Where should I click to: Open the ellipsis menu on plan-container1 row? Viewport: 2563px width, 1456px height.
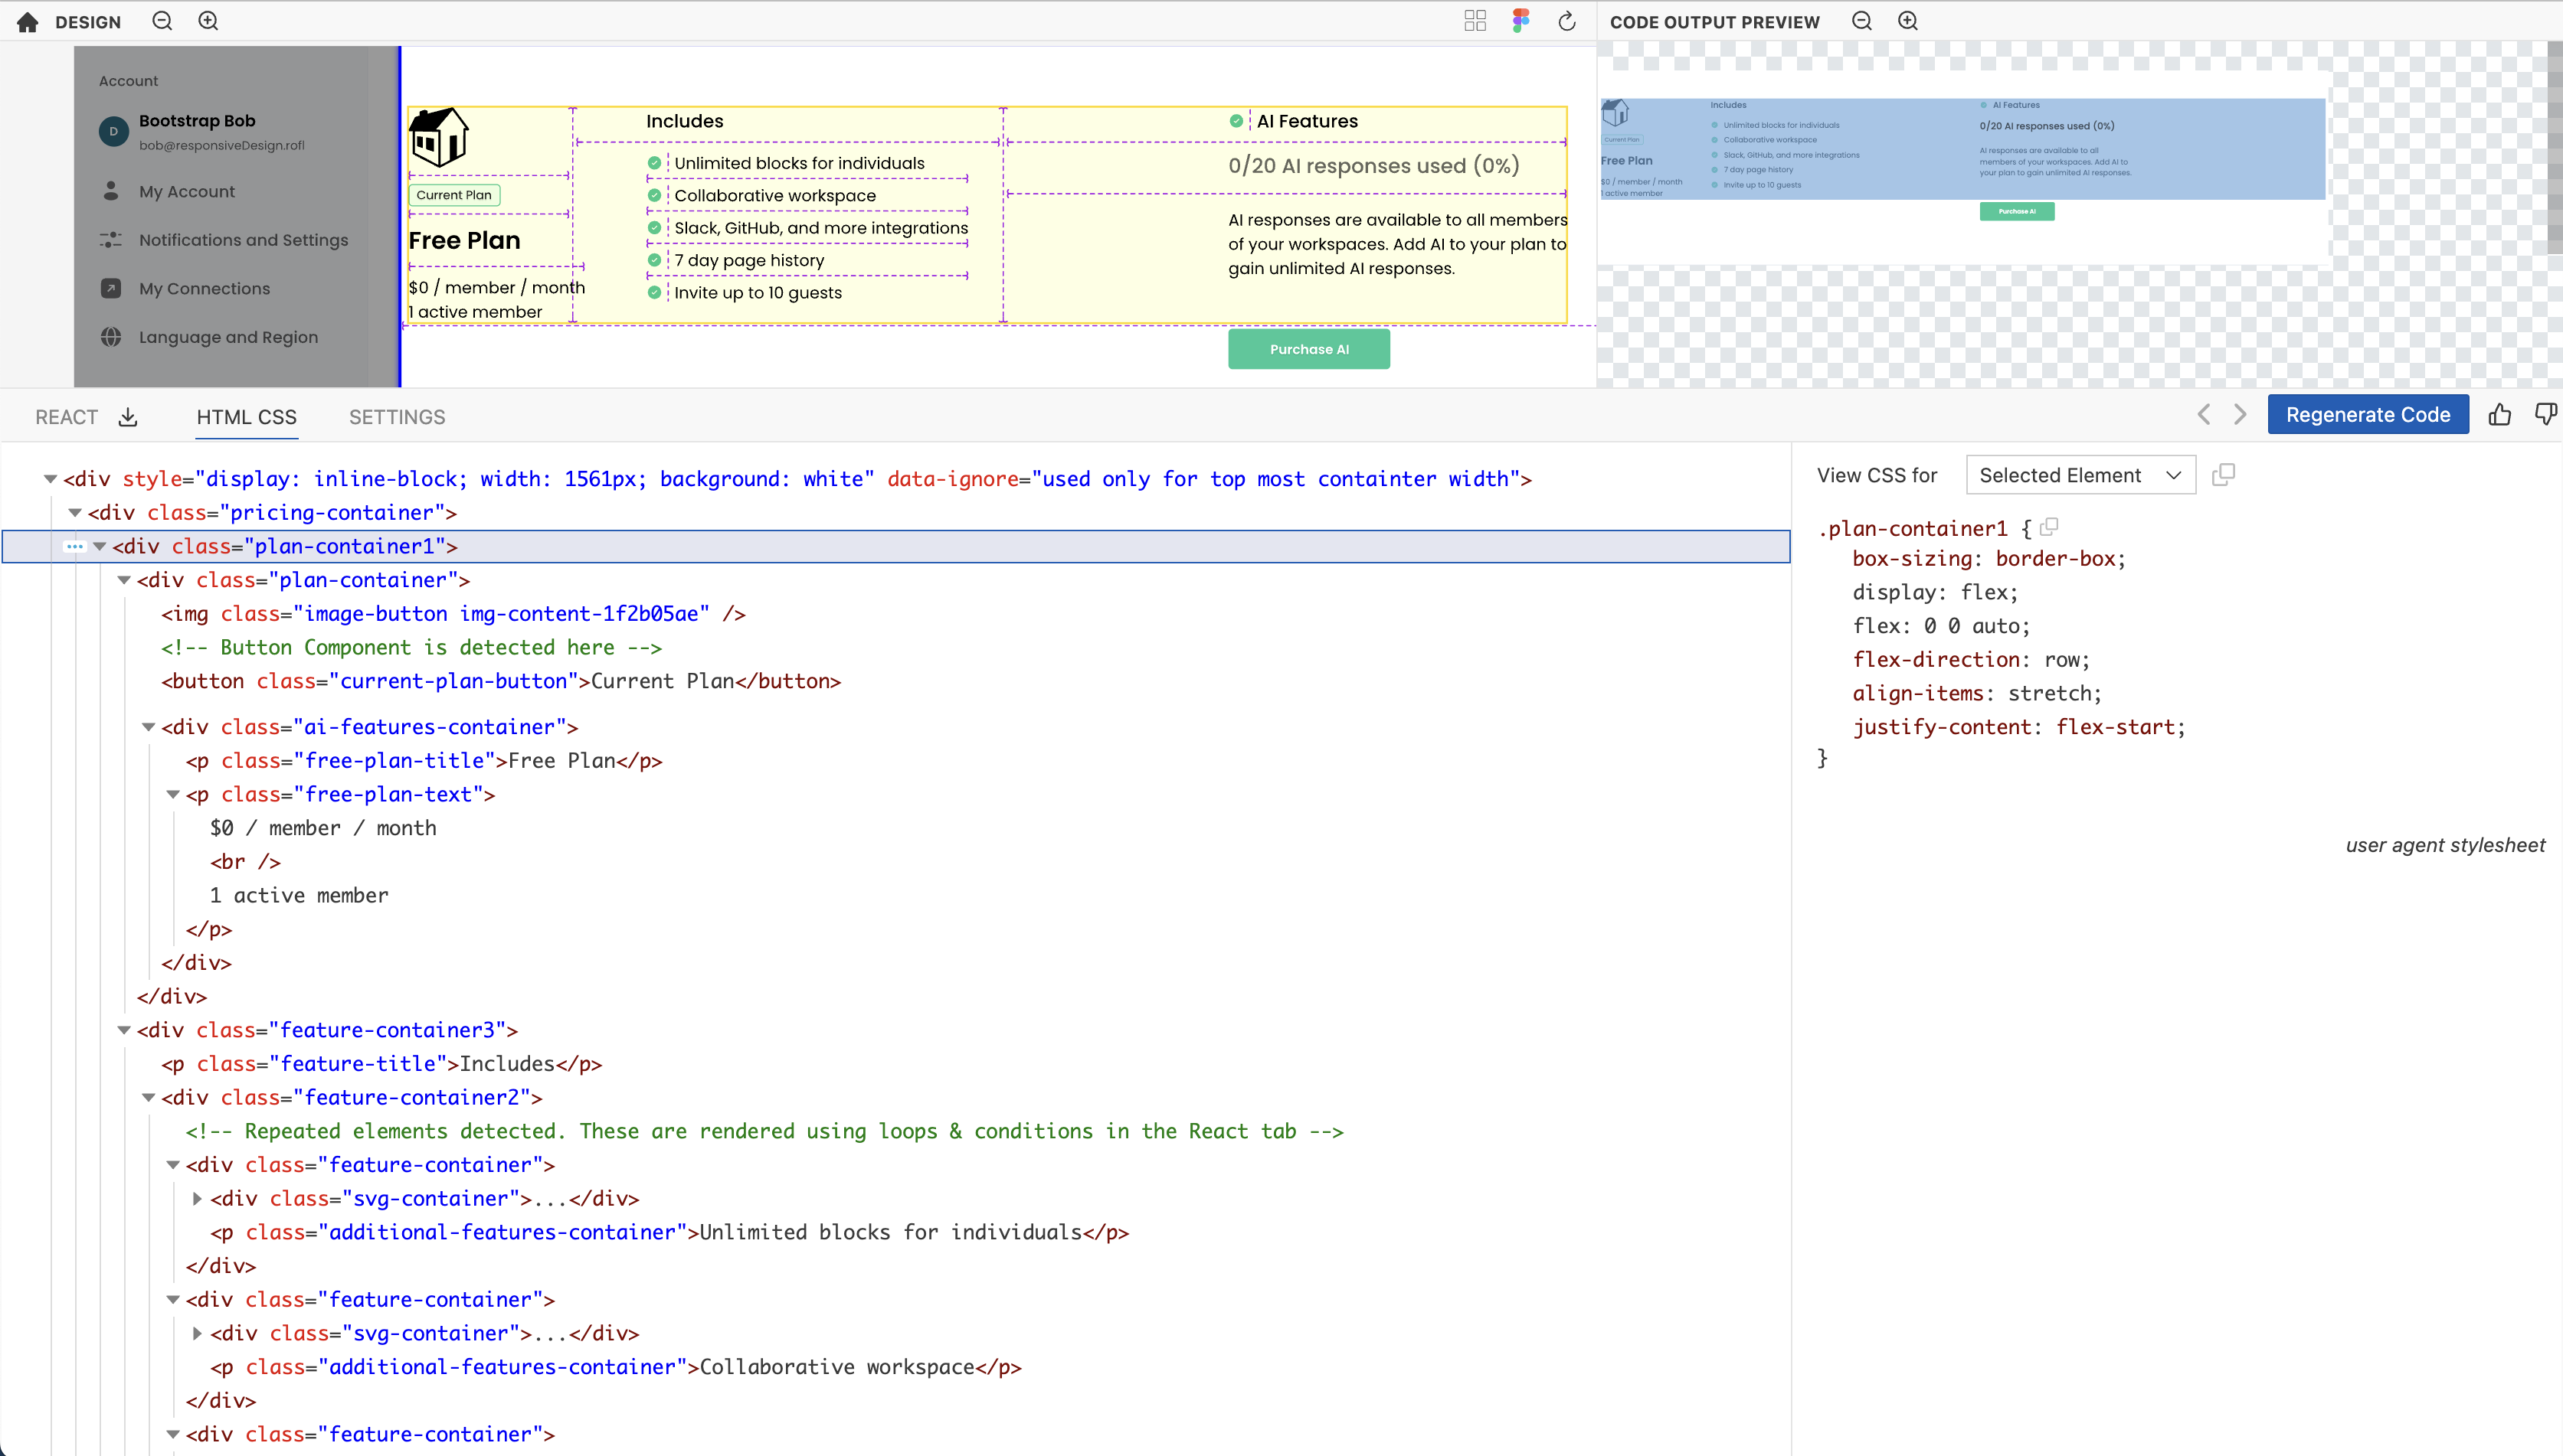[75, 546]
